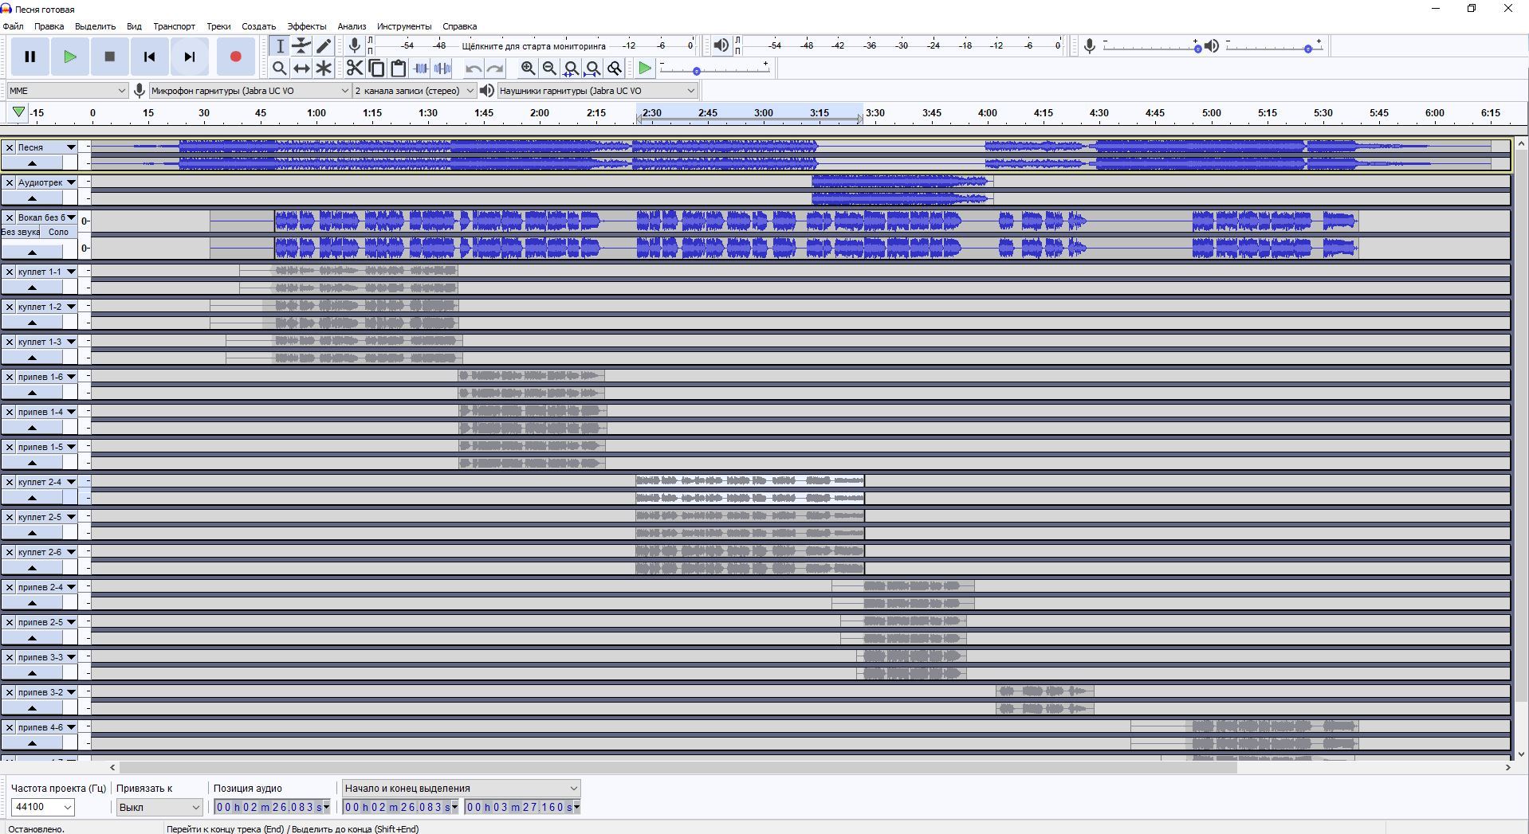Image resolution: width=1529 pixels, height=834 pixels.
Task: Open the Наушники гарнитуры playback device dropdown
Action: pos(598,90)
